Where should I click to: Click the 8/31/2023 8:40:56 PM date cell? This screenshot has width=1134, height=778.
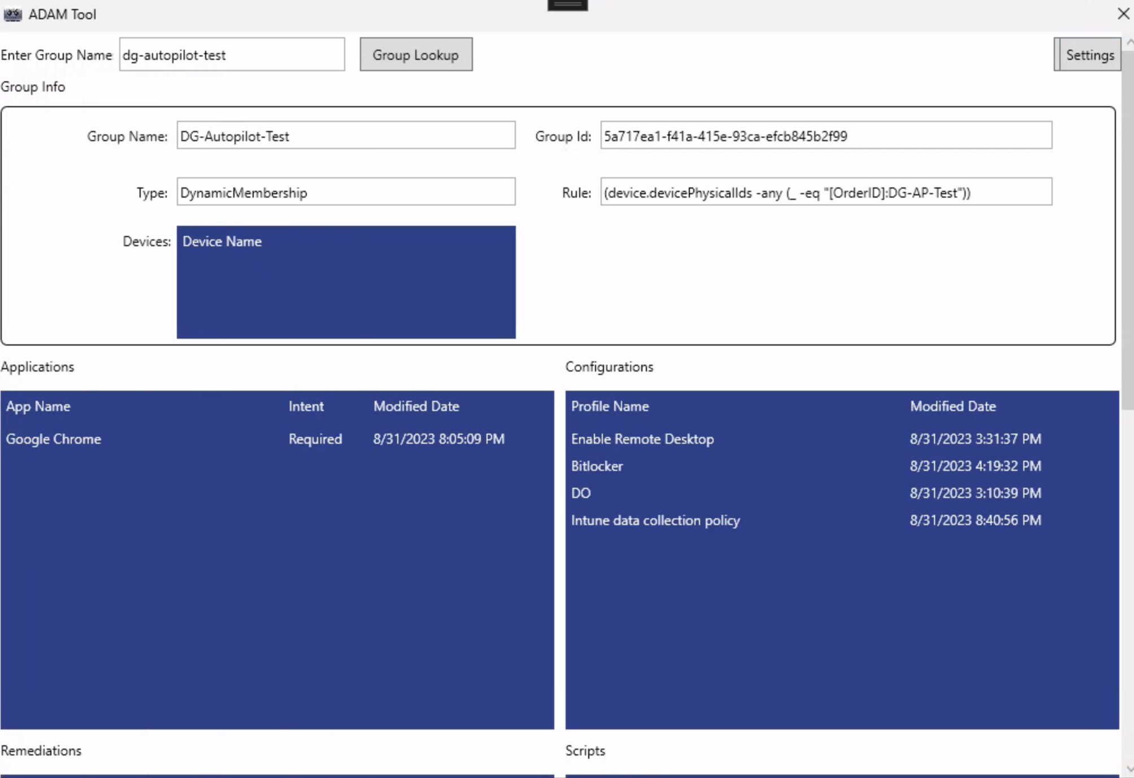(975, 520)
